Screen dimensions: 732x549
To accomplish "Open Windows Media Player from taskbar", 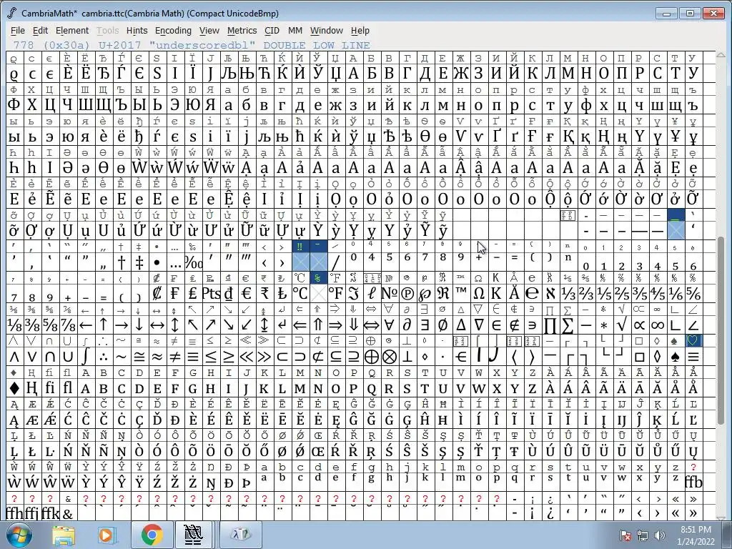I will click(x=106, y=535).
